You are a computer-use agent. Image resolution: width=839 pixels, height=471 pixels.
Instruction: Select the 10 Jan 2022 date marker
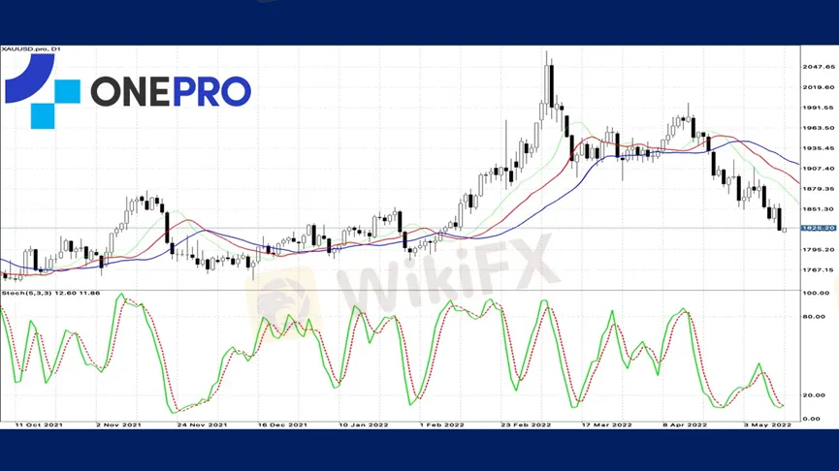(364, 425)
